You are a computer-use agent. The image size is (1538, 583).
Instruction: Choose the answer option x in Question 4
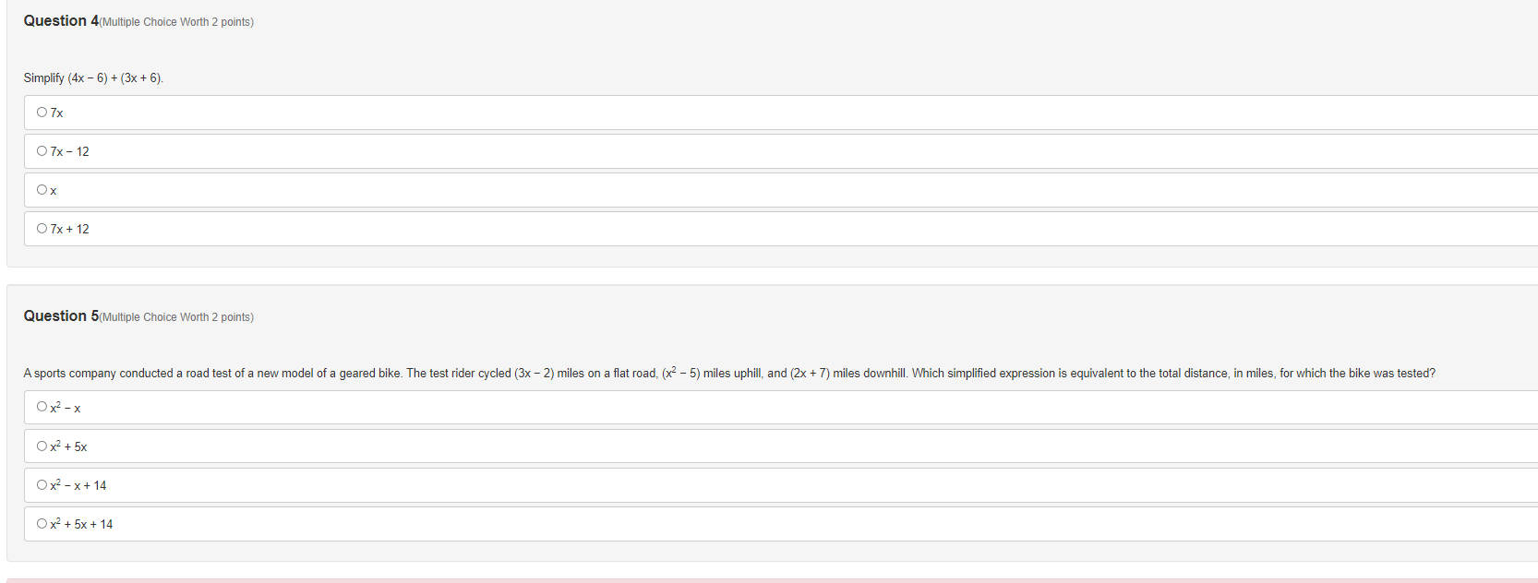pyautogui.click(x=42, y=189)
